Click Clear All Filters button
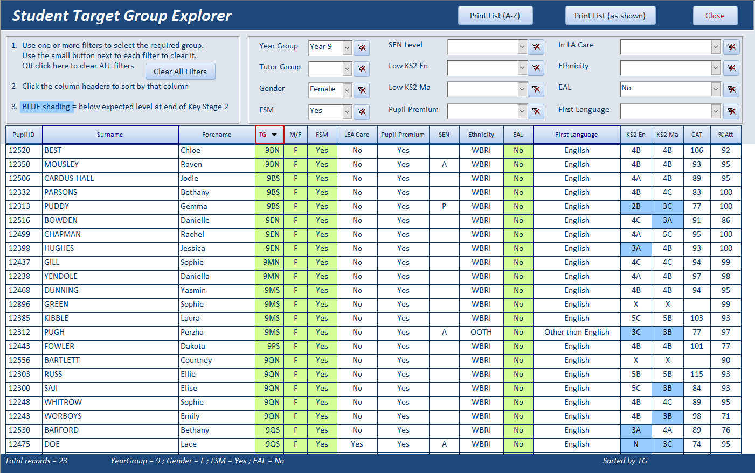 [x=180, y=72]
